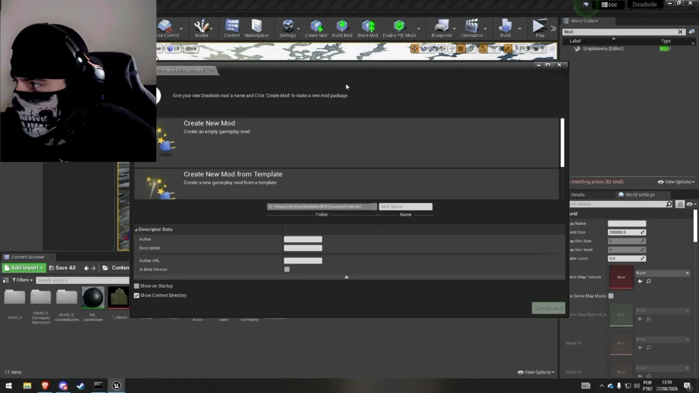Click the mod Name input field
Viewport: 699px width, 393px height.
406,206
